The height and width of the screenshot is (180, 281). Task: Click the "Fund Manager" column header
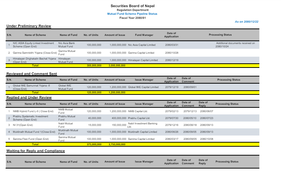coord(144,35)
